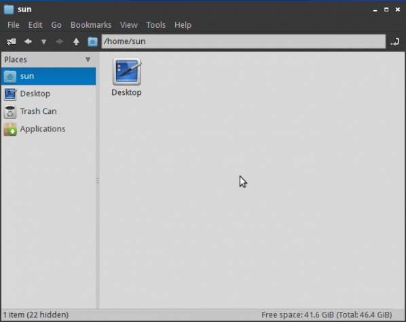The width and height of the screenshot is (406, 322).
Task: Go back using the left arrow
Action: point(28,41)
